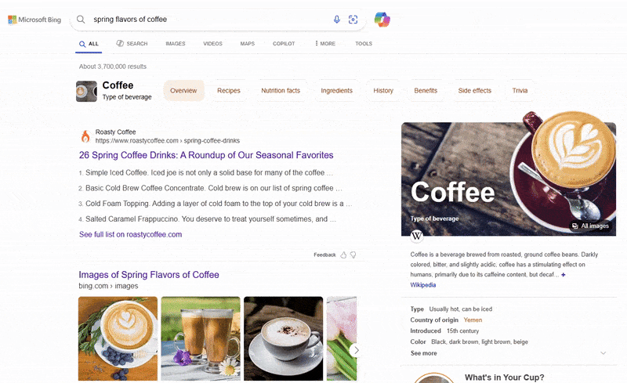The height and width of the screenshot is (383, 627).
Task: Click the Usually hot, can be iced value
Action: [461, 309]
